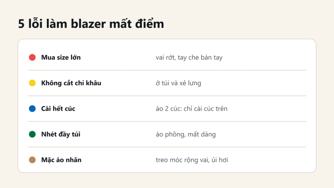Click the 'Mặc áo nhăn' label
The height and width of the screenshot is (188, 334).
(x=61, y=160)
